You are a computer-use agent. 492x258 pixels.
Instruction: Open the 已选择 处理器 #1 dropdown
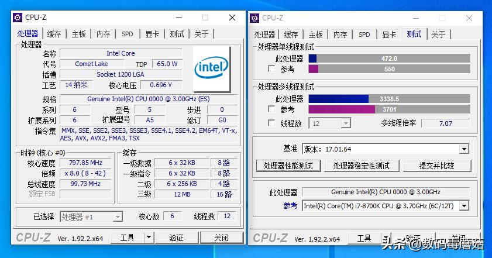[x=91, y=216]
